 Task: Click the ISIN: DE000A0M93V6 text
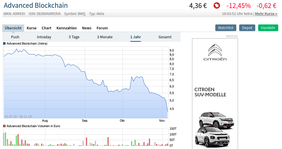[x=45, y=14]
